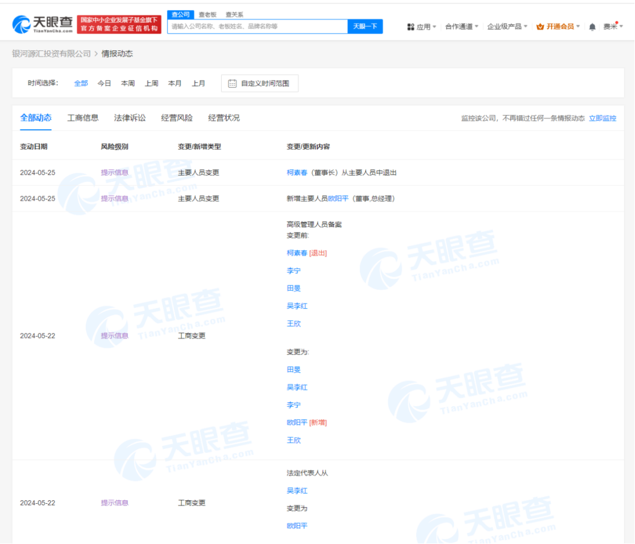
Task: Expand the 合作通道 dropdown
Action: (459, 26)
